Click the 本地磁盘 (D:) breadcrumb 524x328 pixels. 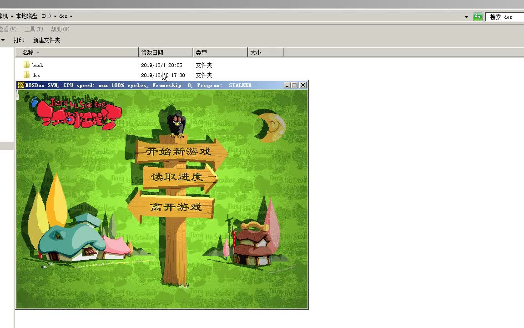click(x=33, y=16)
